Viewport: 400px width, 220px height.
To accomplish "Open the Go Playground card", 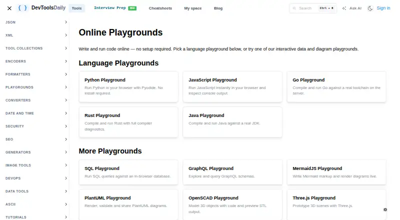I will click(336, 87).
